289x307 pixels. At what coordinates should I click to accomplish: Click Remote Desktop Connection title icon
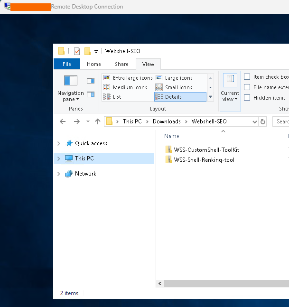(7, 6)
